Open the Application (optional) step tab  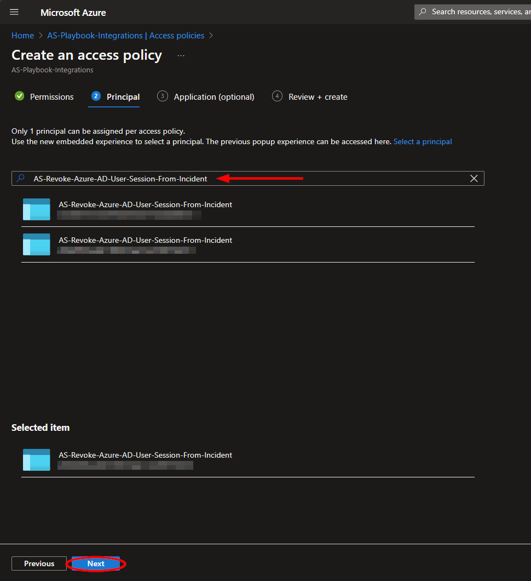[206, 96]
